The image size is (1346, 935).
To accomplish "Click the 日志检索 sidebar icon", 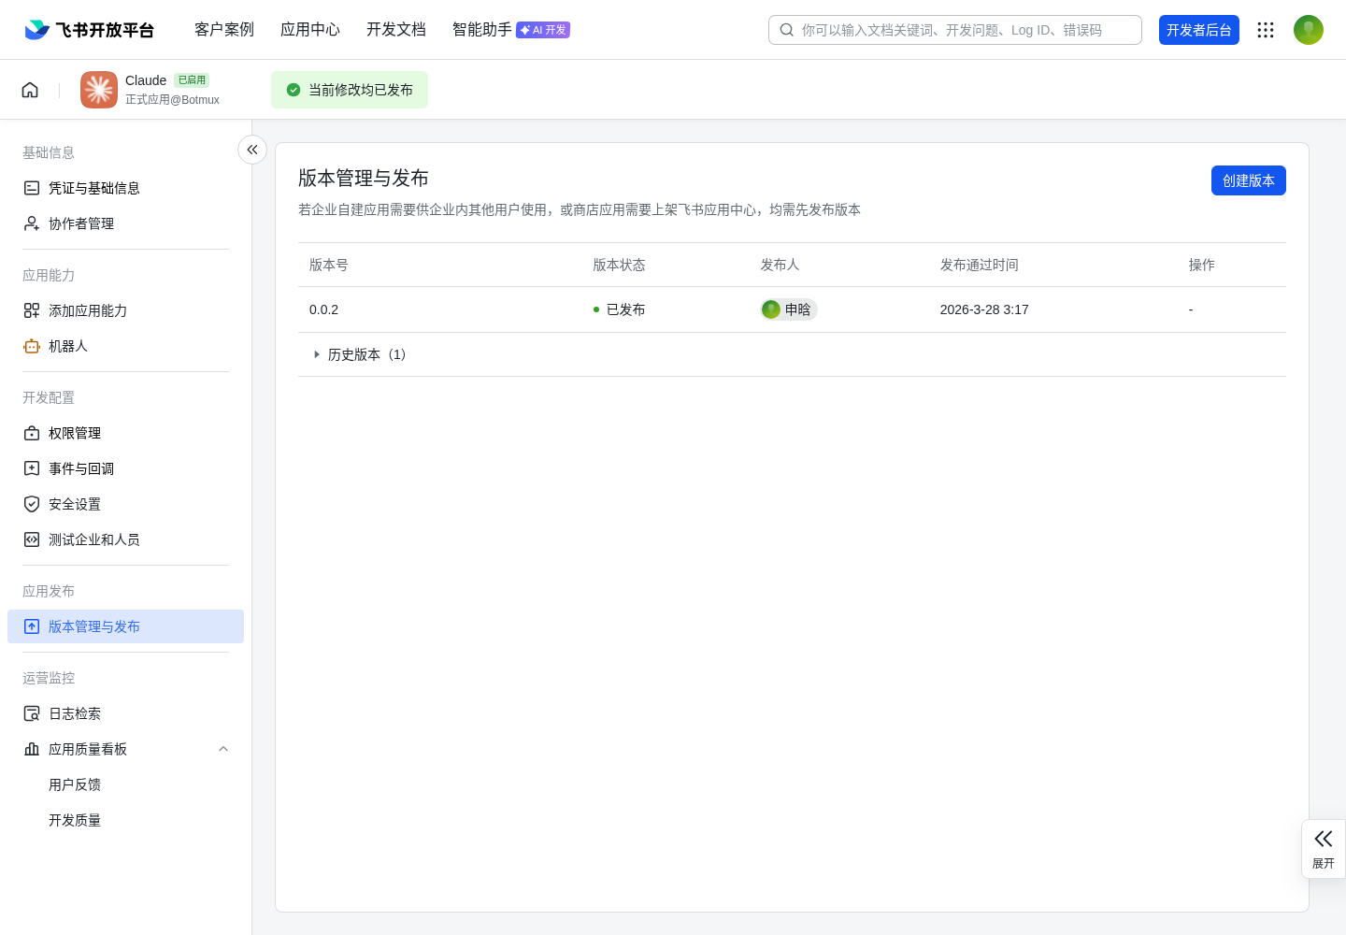I will (x=32, y=713).
